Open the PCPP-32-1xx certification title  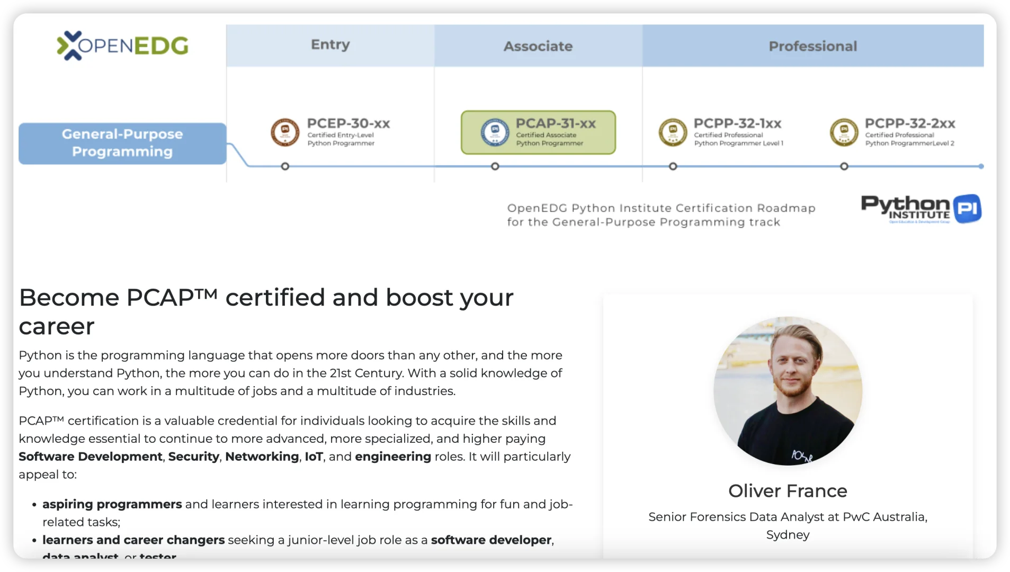click(738, 123)
